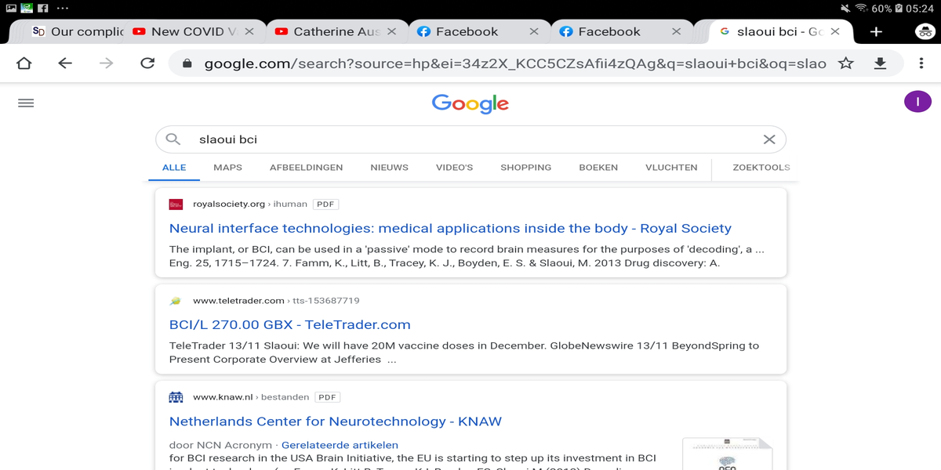Close the New COVID tab
The image size is (941, 470).
tap(249, 31)
